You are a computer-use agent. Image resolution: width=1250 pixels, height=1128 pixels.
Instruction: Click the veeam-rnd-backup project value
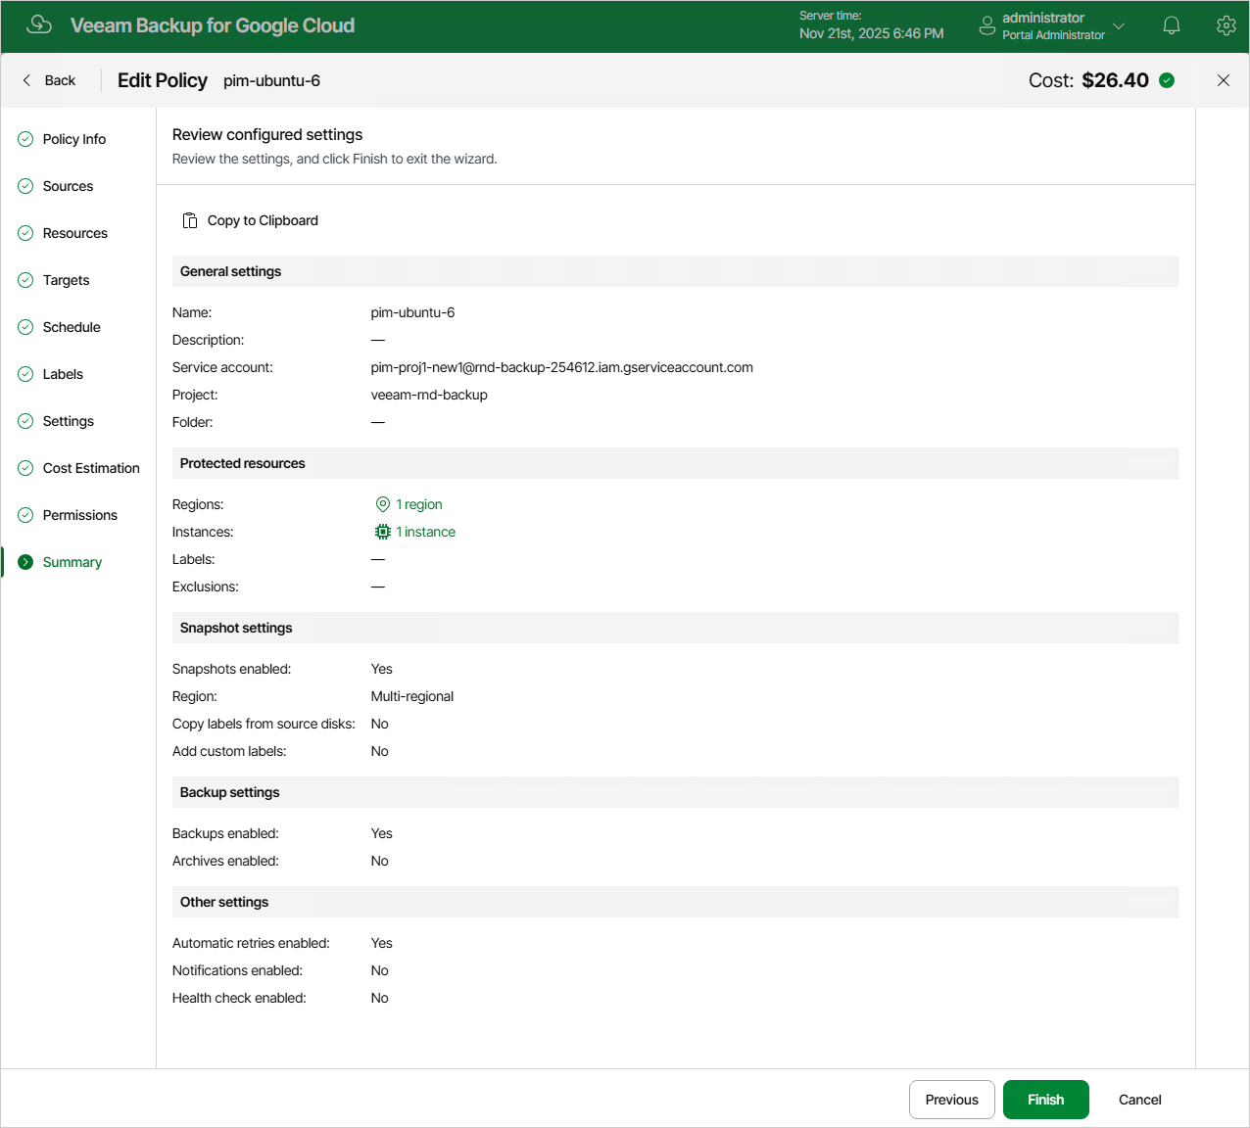(x=429, y=395)
